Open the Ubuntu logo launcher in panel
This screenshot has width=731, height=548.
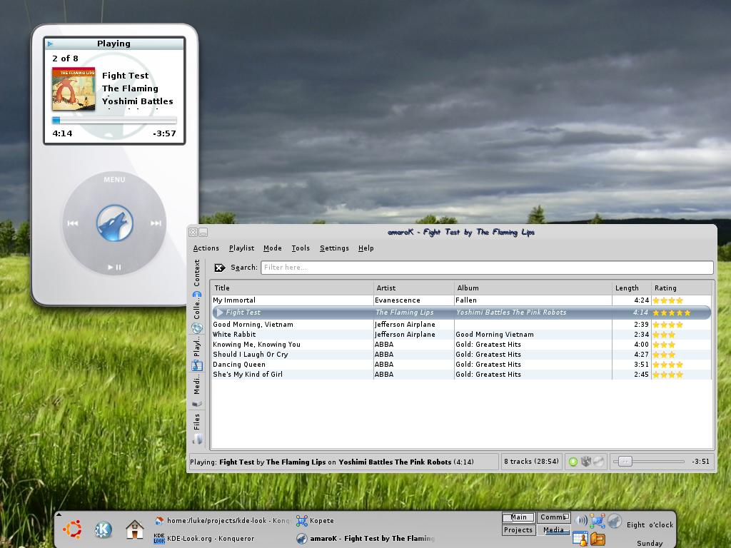tap(73, 529)
